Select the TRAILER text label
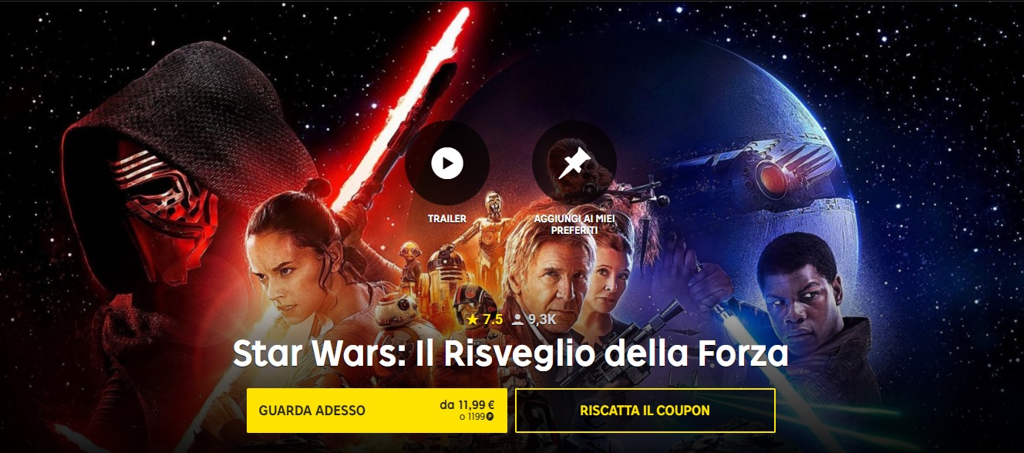 point(447,219)
